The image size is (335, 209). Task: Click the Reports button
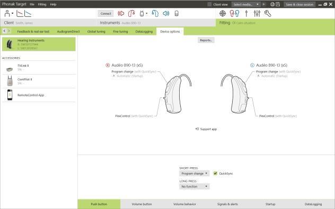(206, 40)
